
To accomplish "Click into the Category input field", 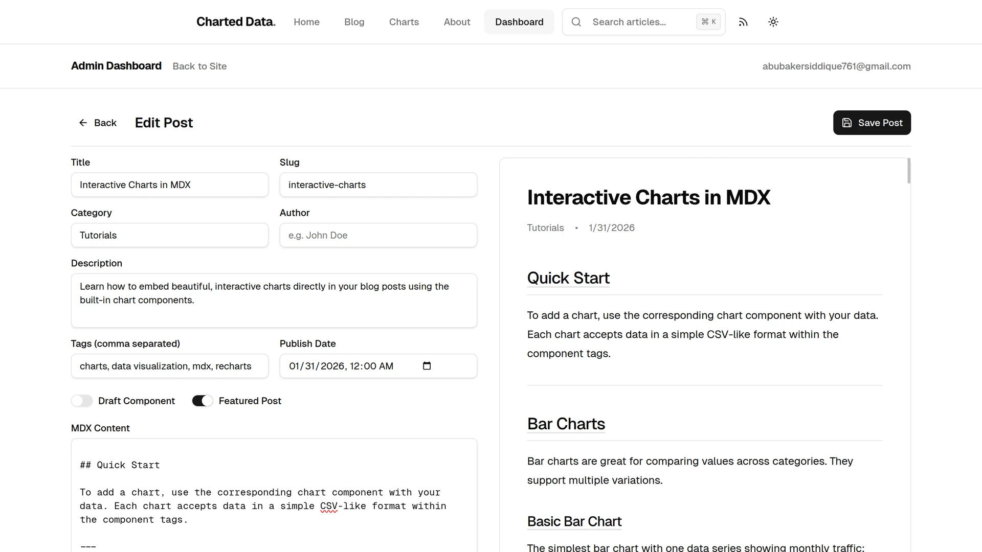I will (170, 235).
